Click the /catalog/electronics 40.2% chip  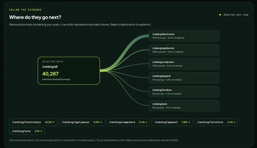(x=33, y=122)
